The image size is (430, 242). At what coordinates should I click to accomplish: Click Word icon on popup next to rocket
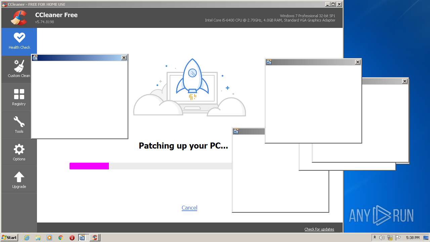click(268, 62)
